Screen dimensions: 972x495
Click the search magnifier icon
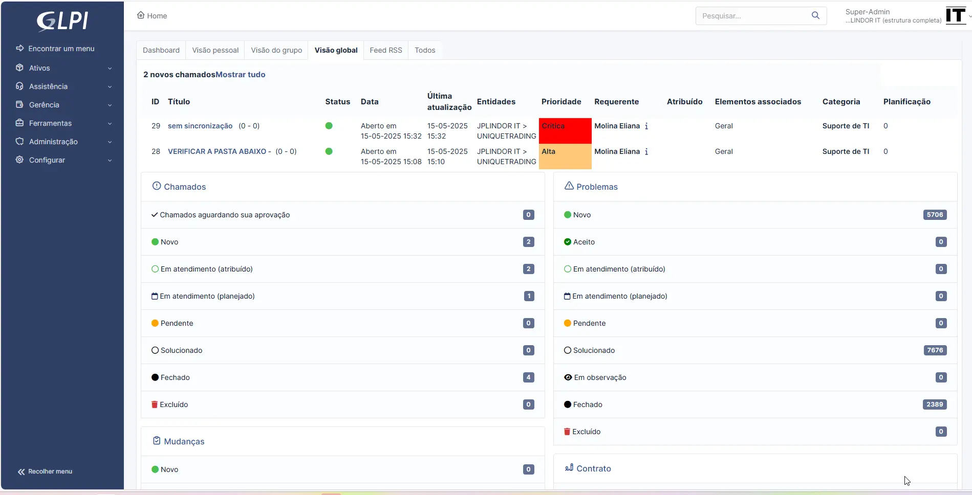815,16
